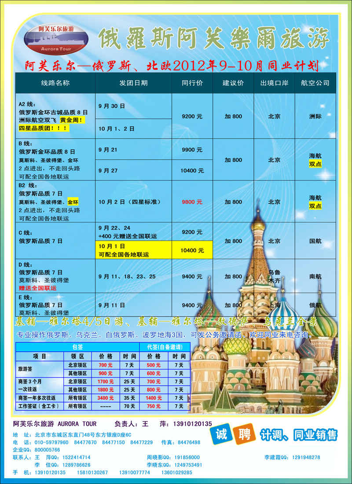Click the Aurora Tour ship logo
The image size is (352, 484).
[x=56, y=39]
